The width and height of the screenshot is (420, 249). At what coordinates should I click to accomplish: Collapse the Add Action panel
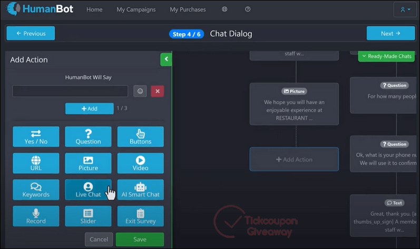[x=166, y=59]
